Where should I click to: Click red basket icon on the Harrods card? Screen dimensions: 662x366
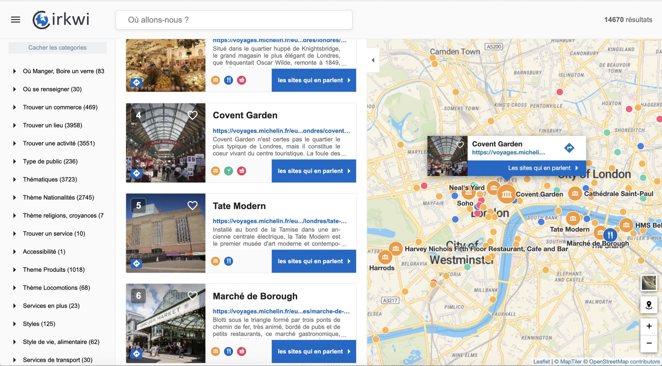pos(242,80)
